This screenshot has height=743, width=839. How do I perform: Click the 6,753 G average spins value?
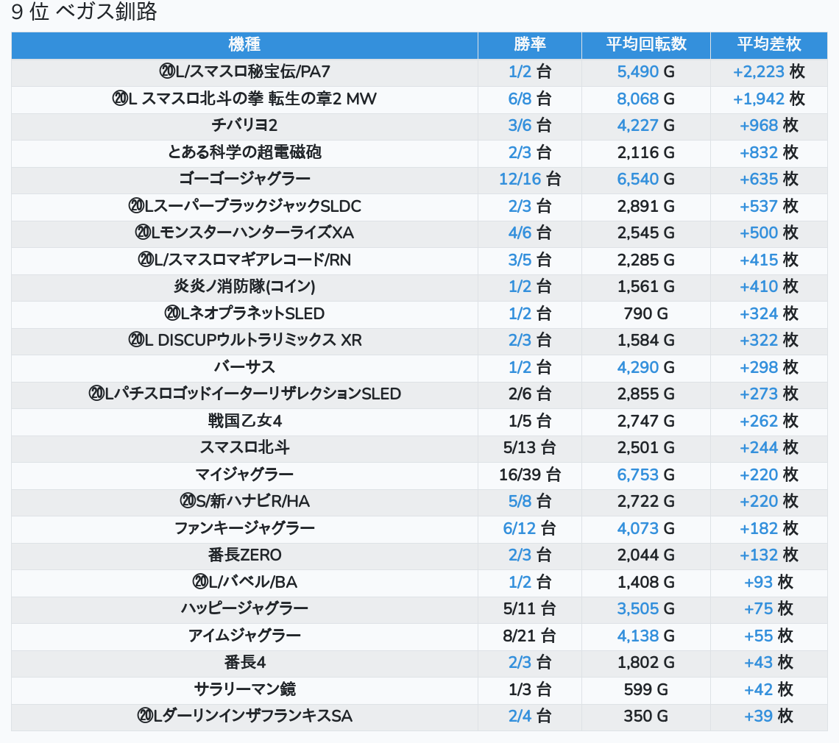645,474
